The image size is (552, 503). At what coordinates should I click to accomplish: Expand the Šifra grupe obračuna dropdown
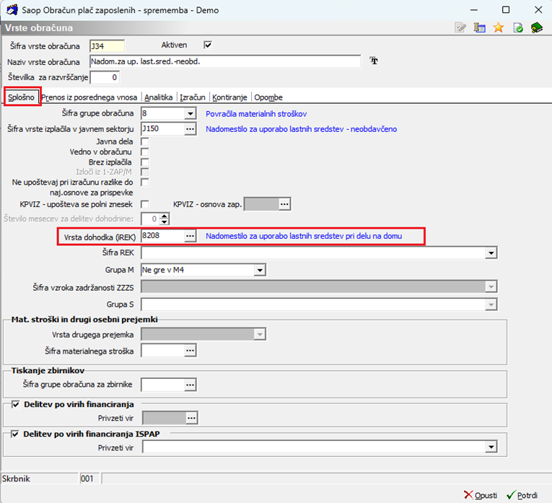point(190,113)
